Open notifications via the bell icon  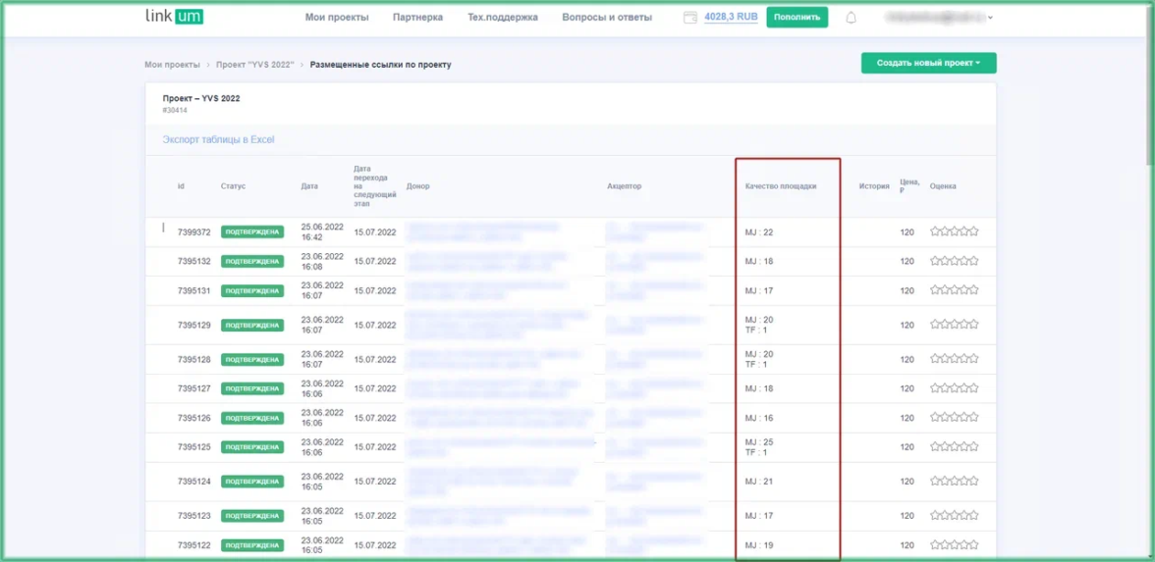(852, 18)
